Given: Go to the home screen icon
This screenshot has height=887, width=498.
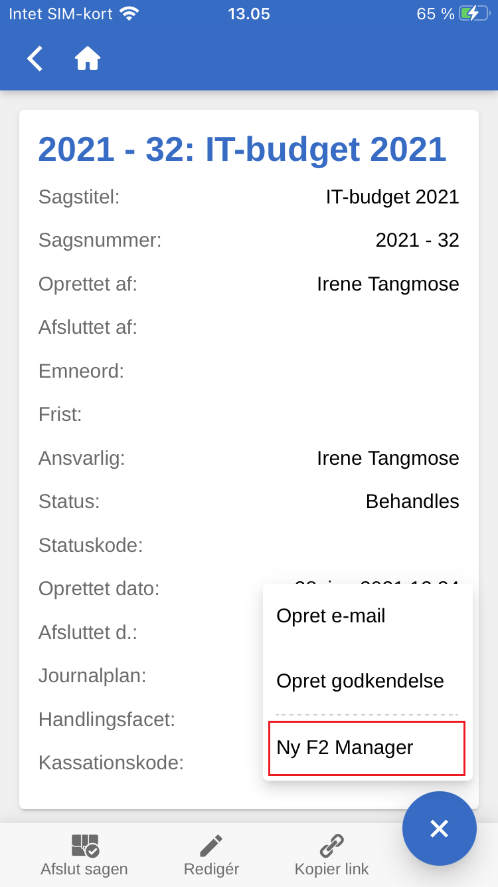Looking at the screenshot, I should [x=88, y=59].
